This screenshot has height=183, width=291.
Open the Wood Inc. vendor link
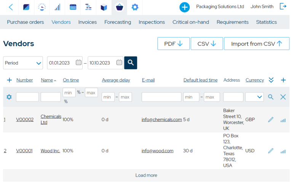[50, 151]
